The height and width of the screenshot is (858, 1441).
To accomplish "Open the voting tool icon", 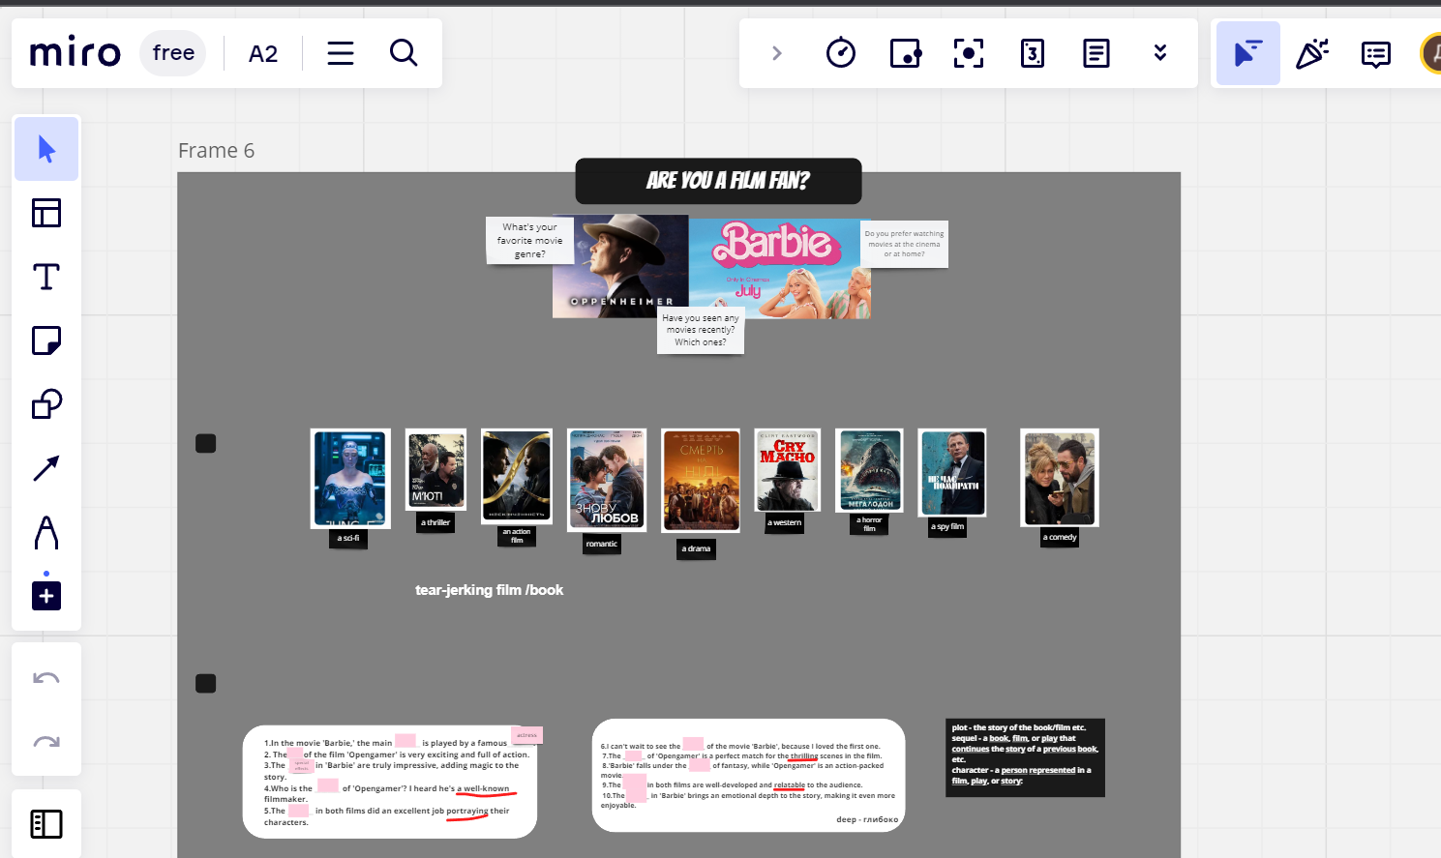I will (1033, 53).
